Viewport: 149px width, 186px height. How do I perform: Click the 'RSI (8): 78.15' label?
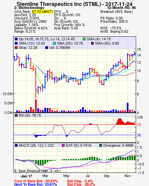tap(30, 115)
